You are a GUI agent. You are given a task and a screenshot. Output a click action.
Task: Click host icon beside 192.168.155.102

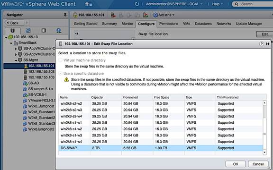[26, 72]
